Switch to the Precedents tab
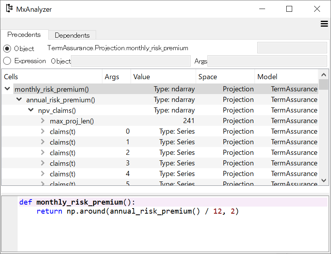The width and height of the screenshot is (331, 254). pyautogui.click(x=24, y=34)
